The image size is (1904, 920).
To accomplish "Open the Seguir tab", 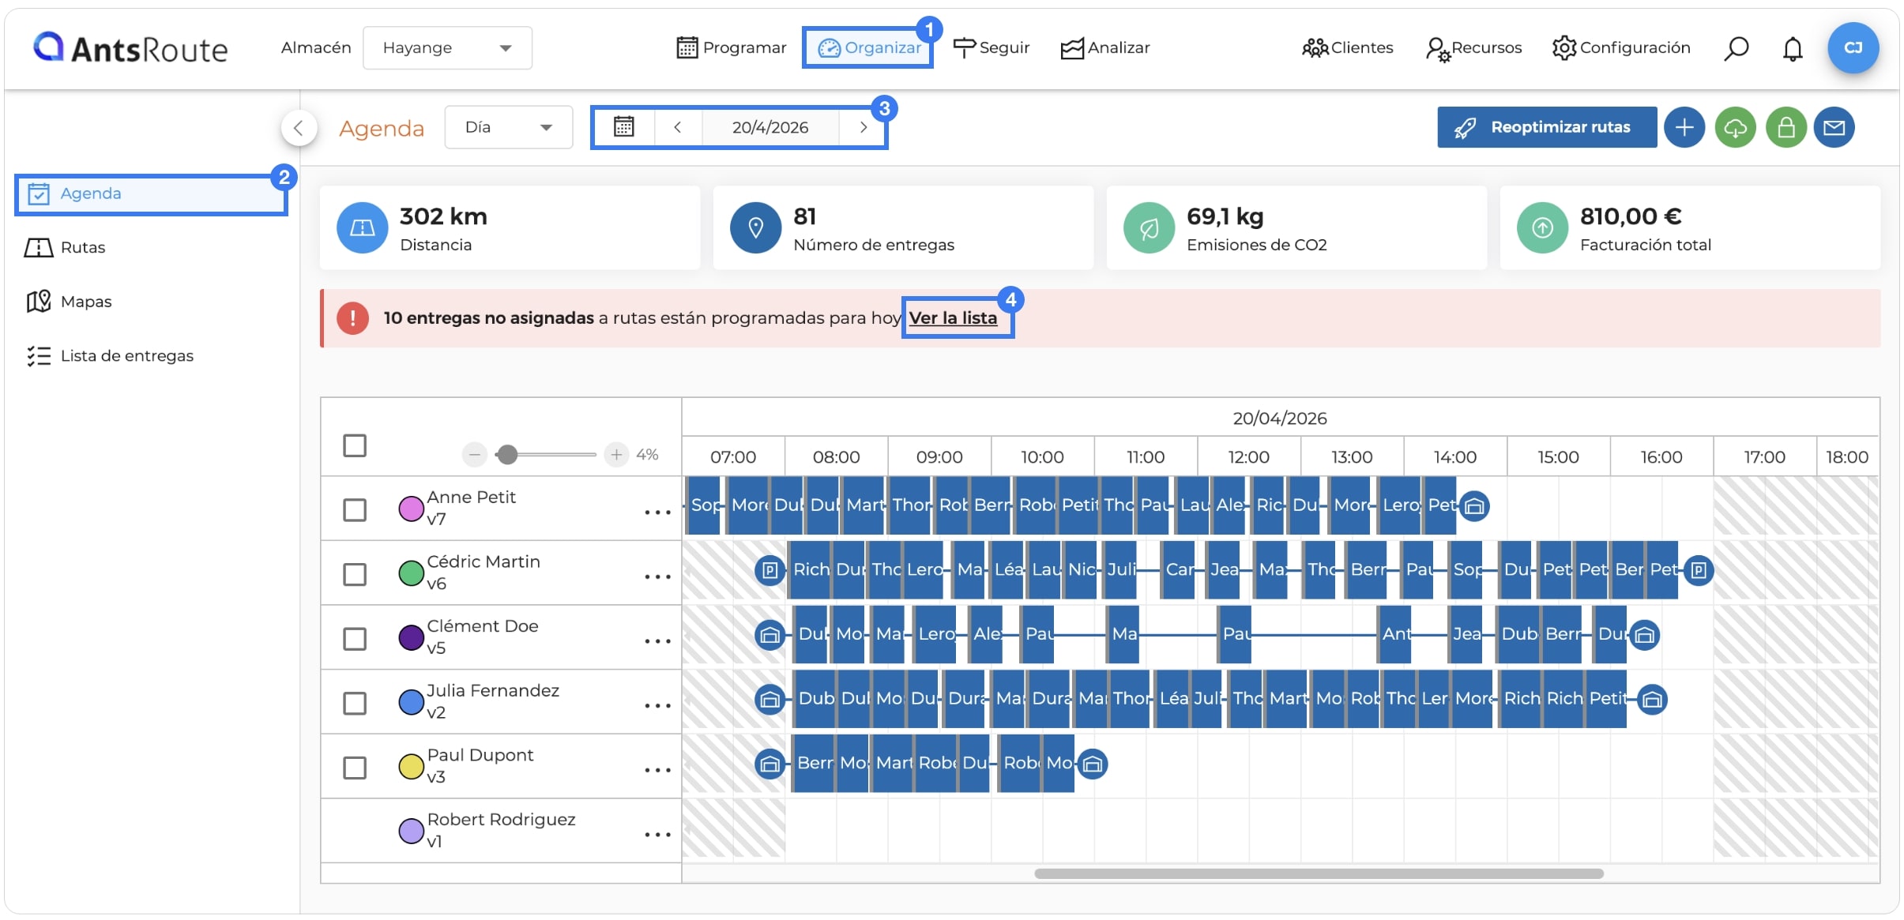I will pos(992,48).
